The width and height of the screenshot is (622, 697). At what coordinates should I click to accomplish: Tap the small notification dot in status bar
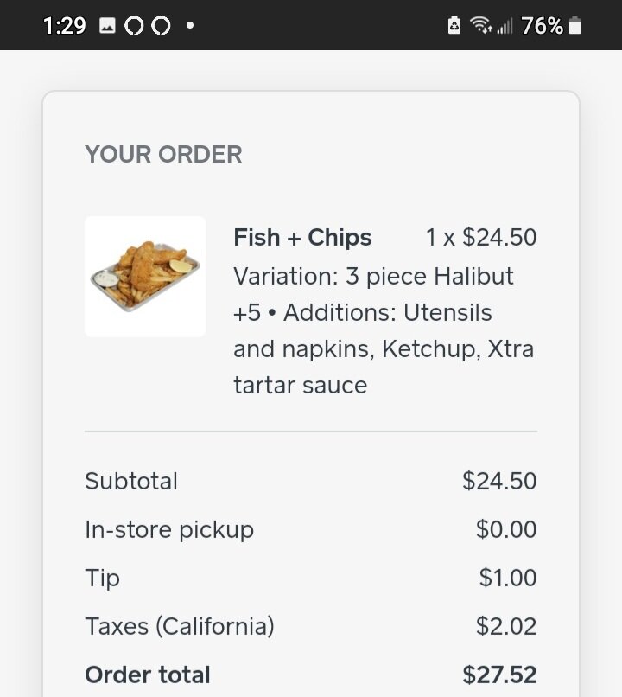coord(189,26)
